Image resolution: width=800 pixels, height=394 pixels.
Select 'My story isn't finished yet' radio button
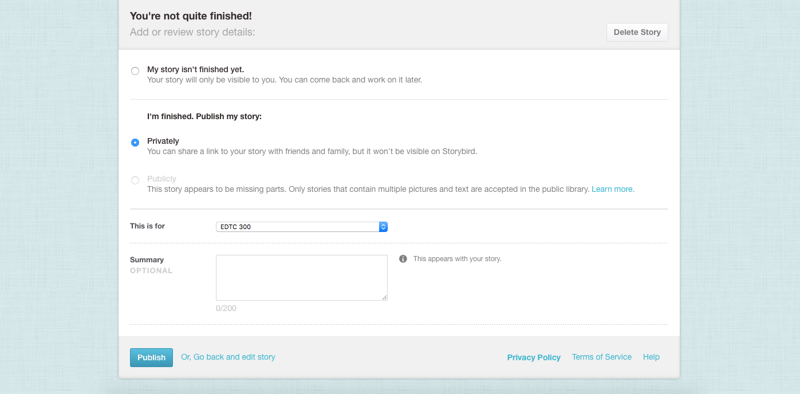tap(135, 71)
